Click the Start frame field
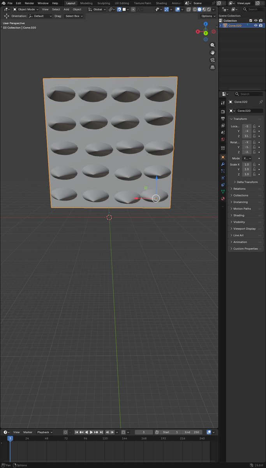Viewport: 266px width, 468px height. (171, 432)
